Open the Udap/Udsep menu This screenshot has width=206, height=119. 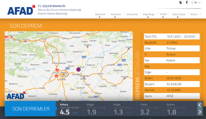click(179, 14)
